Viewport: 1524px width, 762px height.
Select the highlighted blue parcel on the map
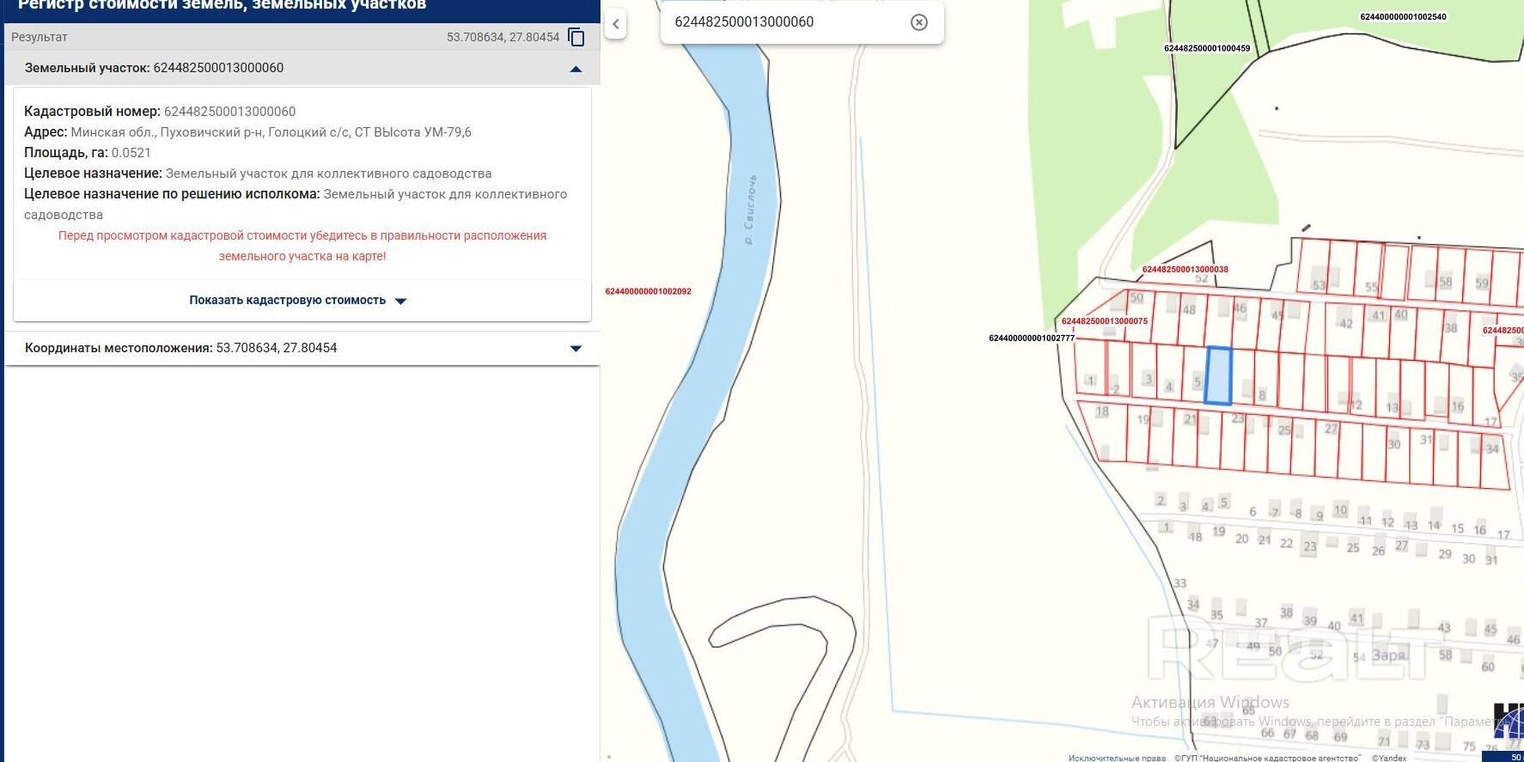click(x=1218, y=375)
